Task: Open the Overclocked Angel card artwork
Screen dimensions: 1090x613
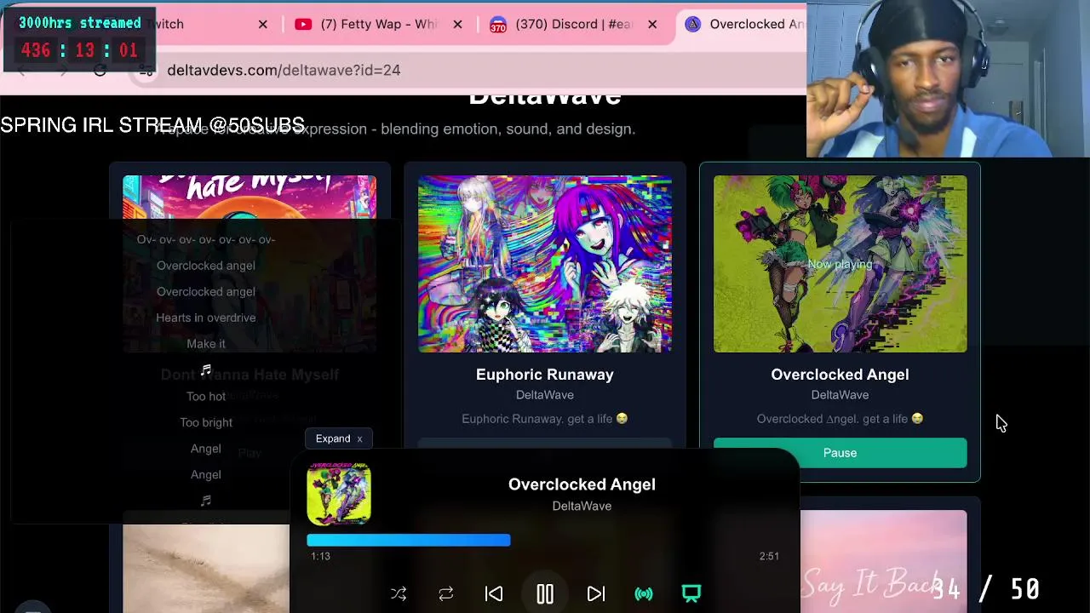Action: [840, 264]
